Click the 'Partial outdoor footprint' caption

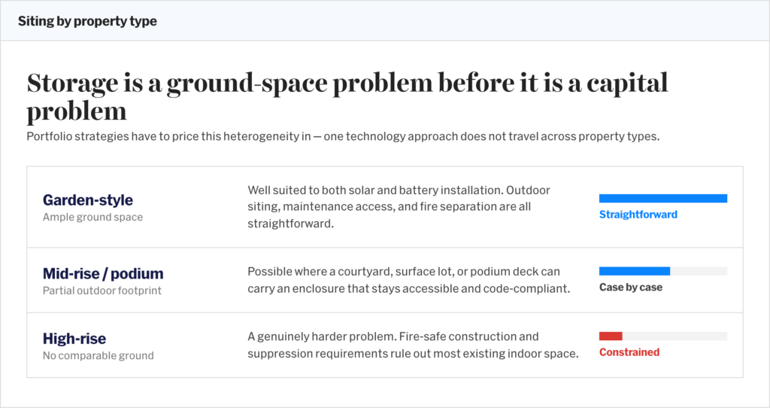pyautogui.click(x=102, y=291)
